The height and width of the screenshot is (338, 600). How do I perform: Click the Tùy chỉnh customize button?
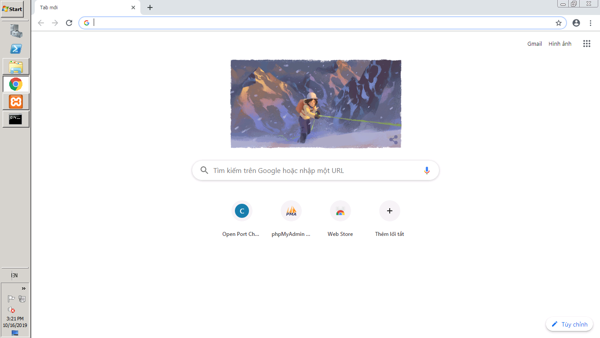[x=570, y=324]
